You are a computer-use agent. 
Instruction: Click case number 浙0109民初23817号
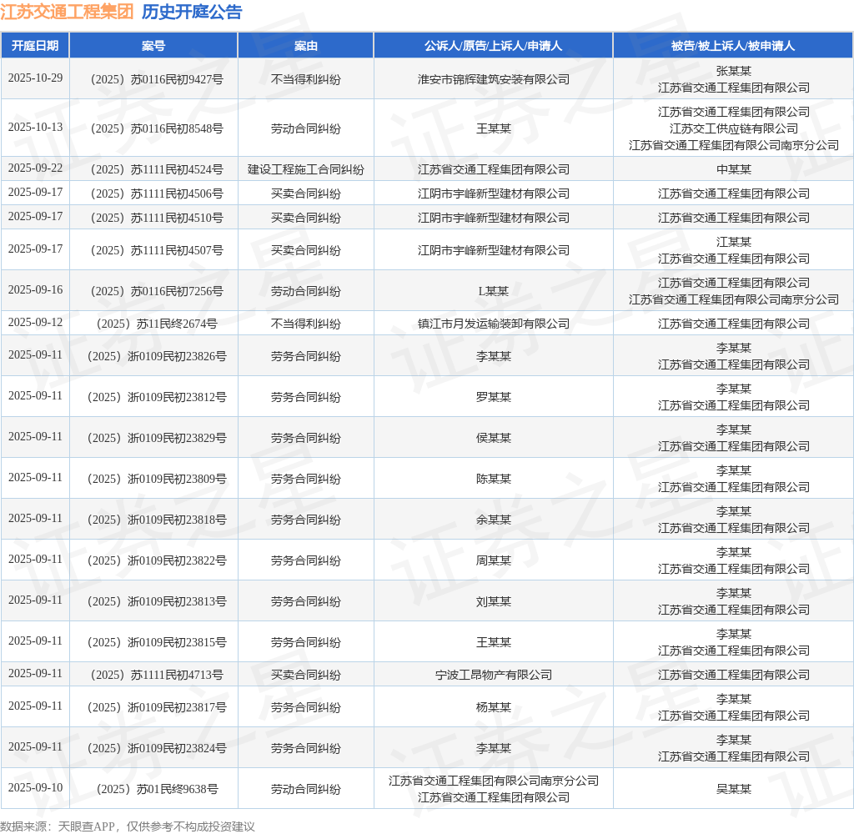coord(157,707)
